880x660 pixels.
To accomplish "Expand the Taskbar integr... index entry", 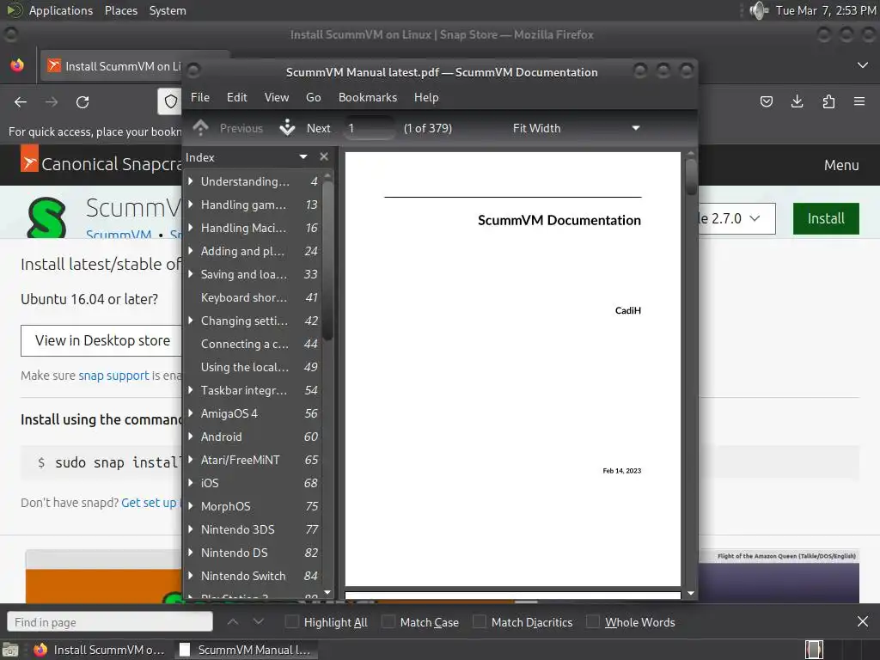I will point(190,389).
